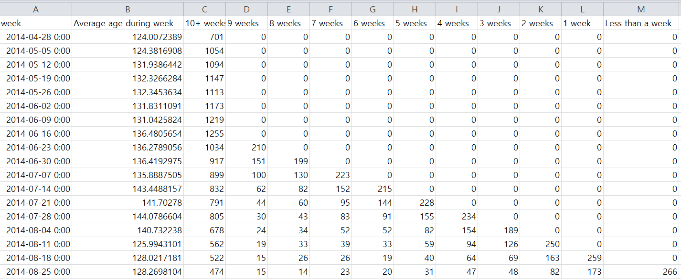Click the '5 weeks' header cell
The width and height of the screenshot is (681, 279).
point(415,23)
